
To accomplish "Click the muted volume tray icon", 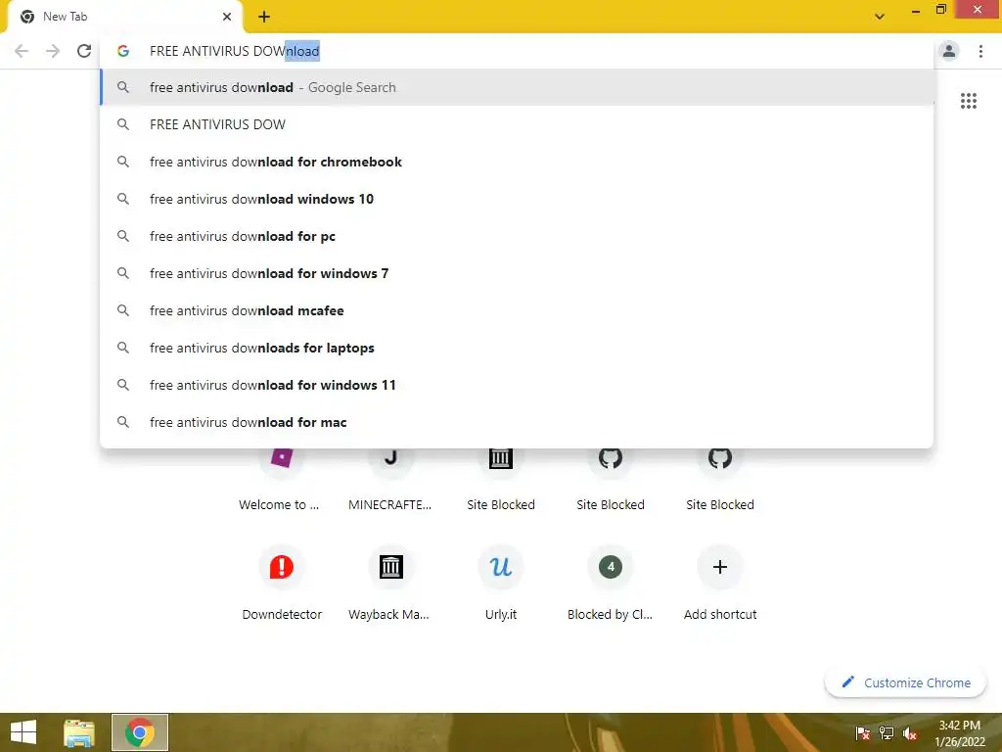I will click(x=910, y=733).
